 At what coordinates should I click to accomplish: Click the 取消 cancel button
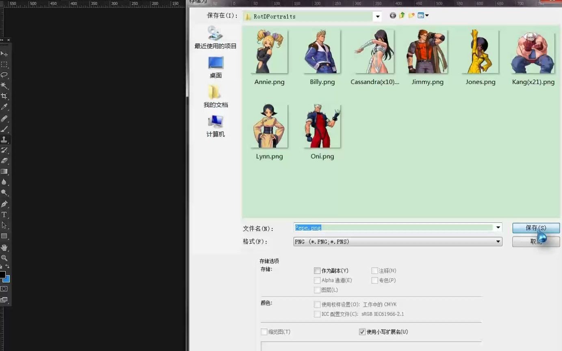pyautogui.click(x=536, y=242)
